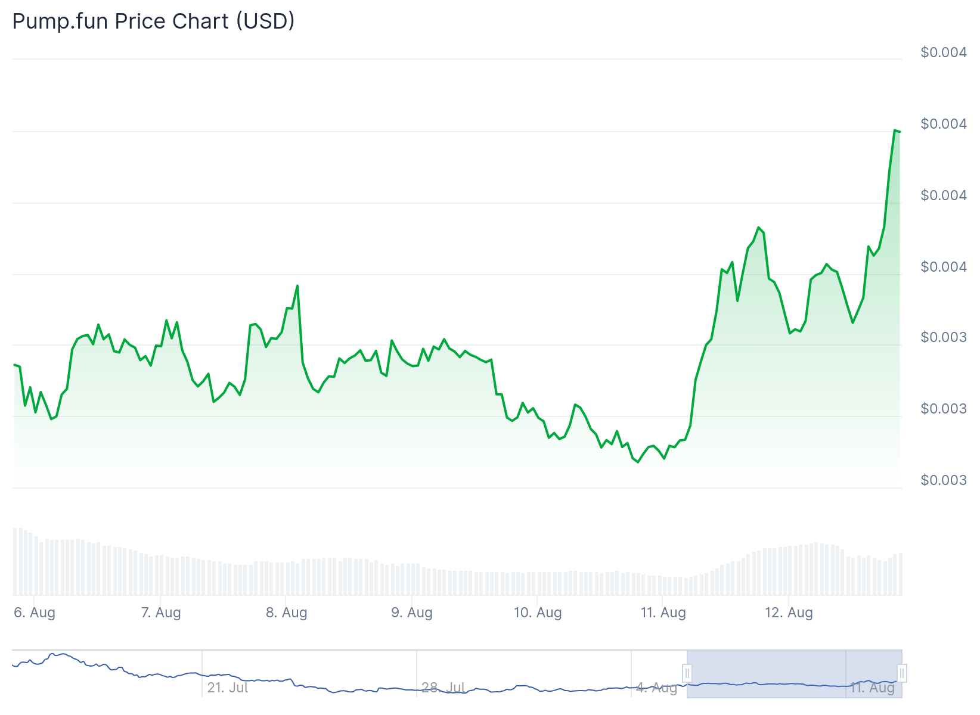Click the "7. Aug" date label

[x=161, y=613]
